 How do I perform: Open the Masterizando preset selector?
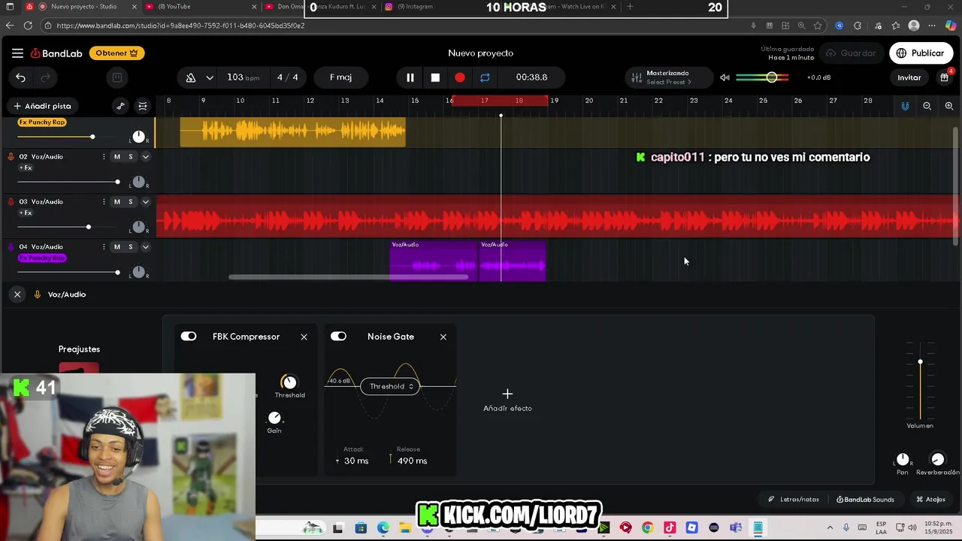[667, 77]
